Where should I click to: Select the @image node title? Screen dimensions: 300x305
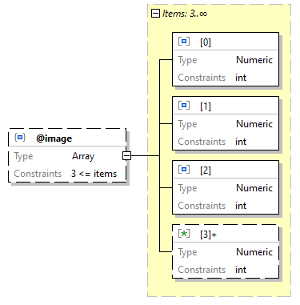pos(54,138)
